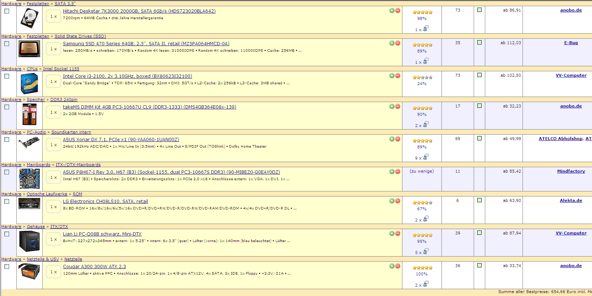Open the 5 reviews icon for Lian Li case

pos(426,251)
